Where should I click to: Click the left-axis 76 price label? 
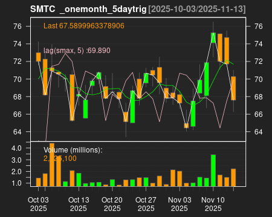[x=18, y=27]
